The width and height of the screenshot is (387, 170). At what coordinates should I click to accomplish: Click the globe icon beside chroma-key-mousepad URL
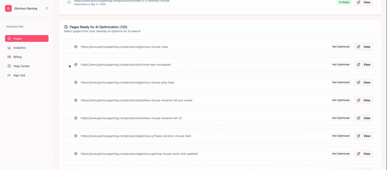(76, 65)
